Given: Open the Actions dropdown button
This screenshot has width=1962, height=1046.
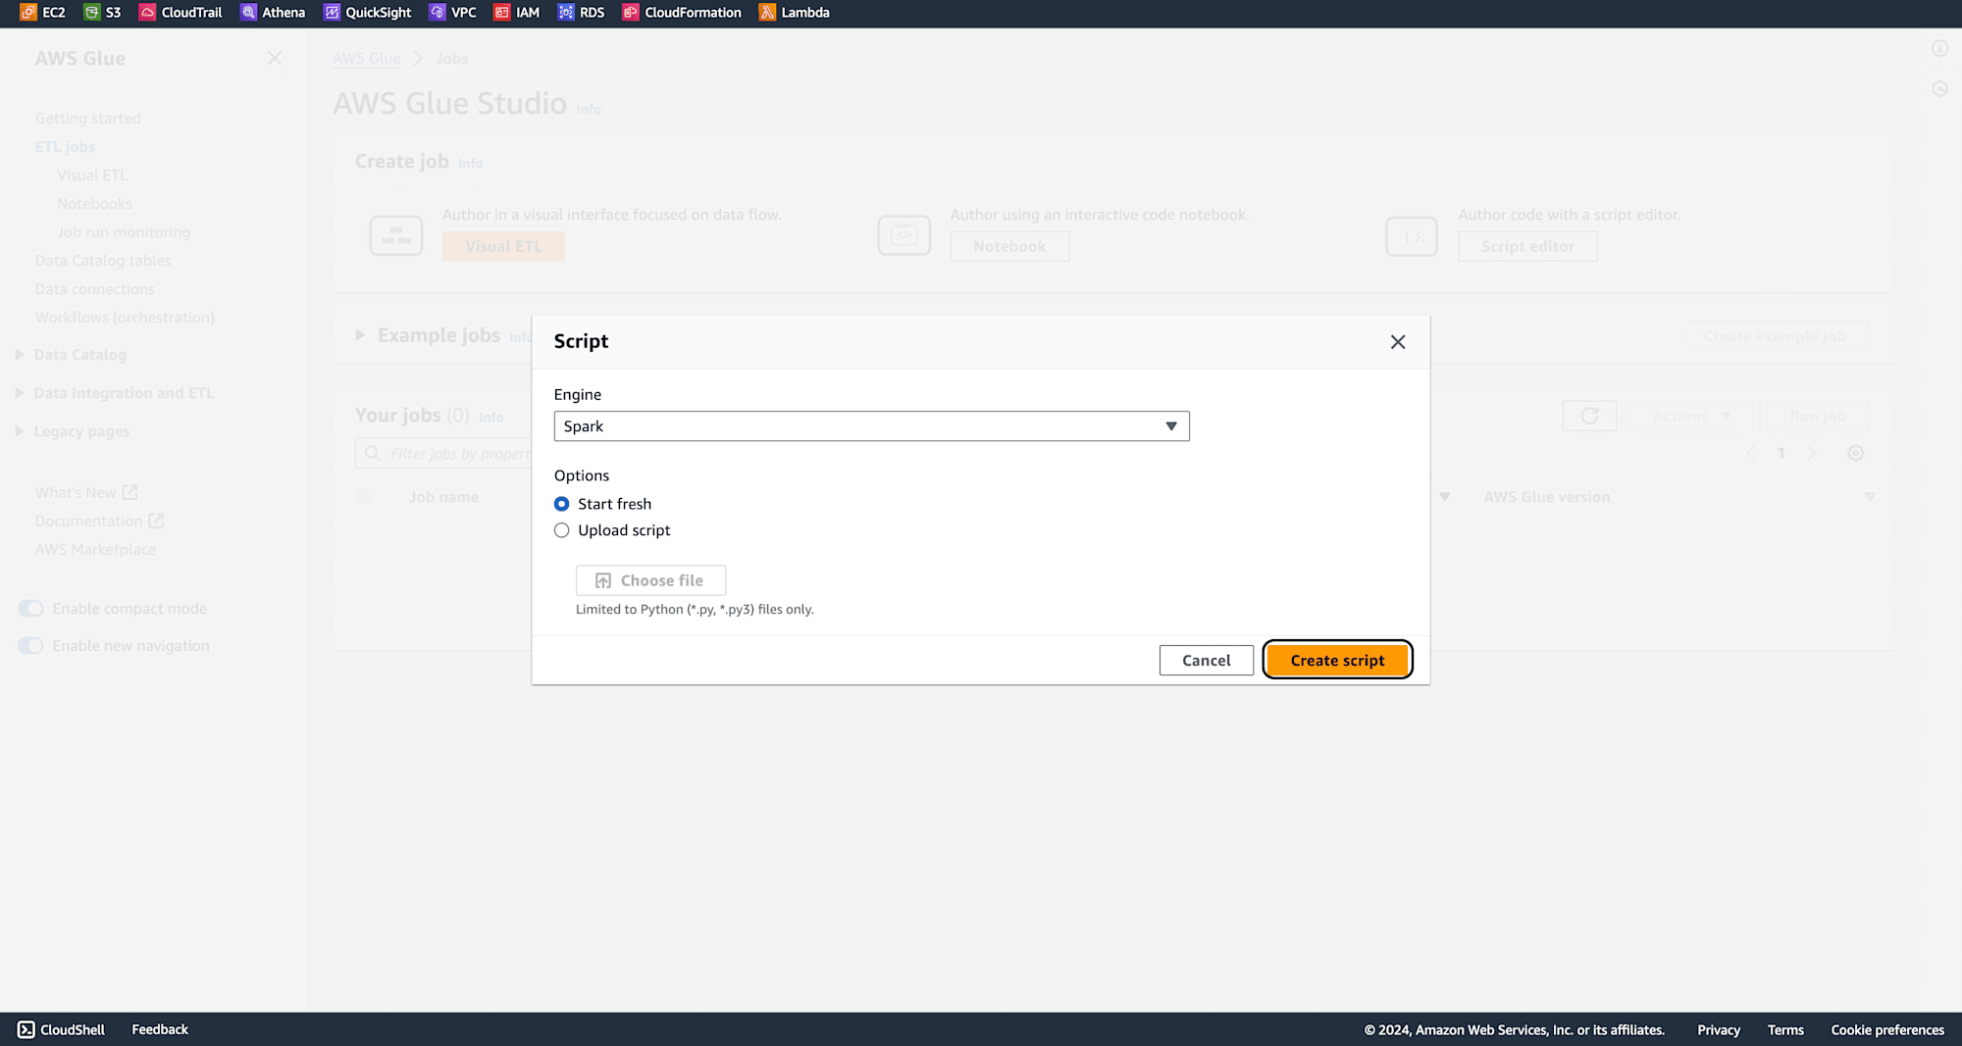Looking at the screenshot, I should tap(1692, 417).
